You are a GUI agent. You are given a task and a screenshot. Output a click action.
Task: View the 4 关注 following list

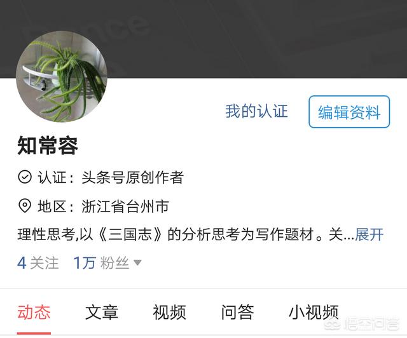click(38, 263)
